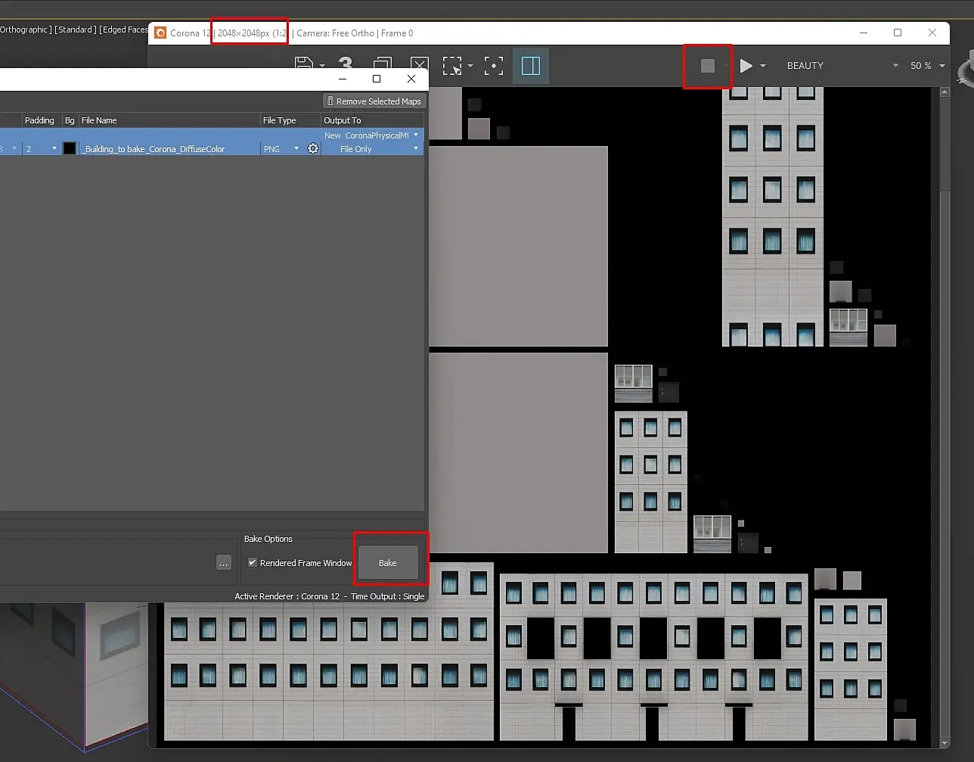This screenshot has height=762, width=974.
Task: Open the BEAUTY render element dropdown
Action: tap(842, 66)
